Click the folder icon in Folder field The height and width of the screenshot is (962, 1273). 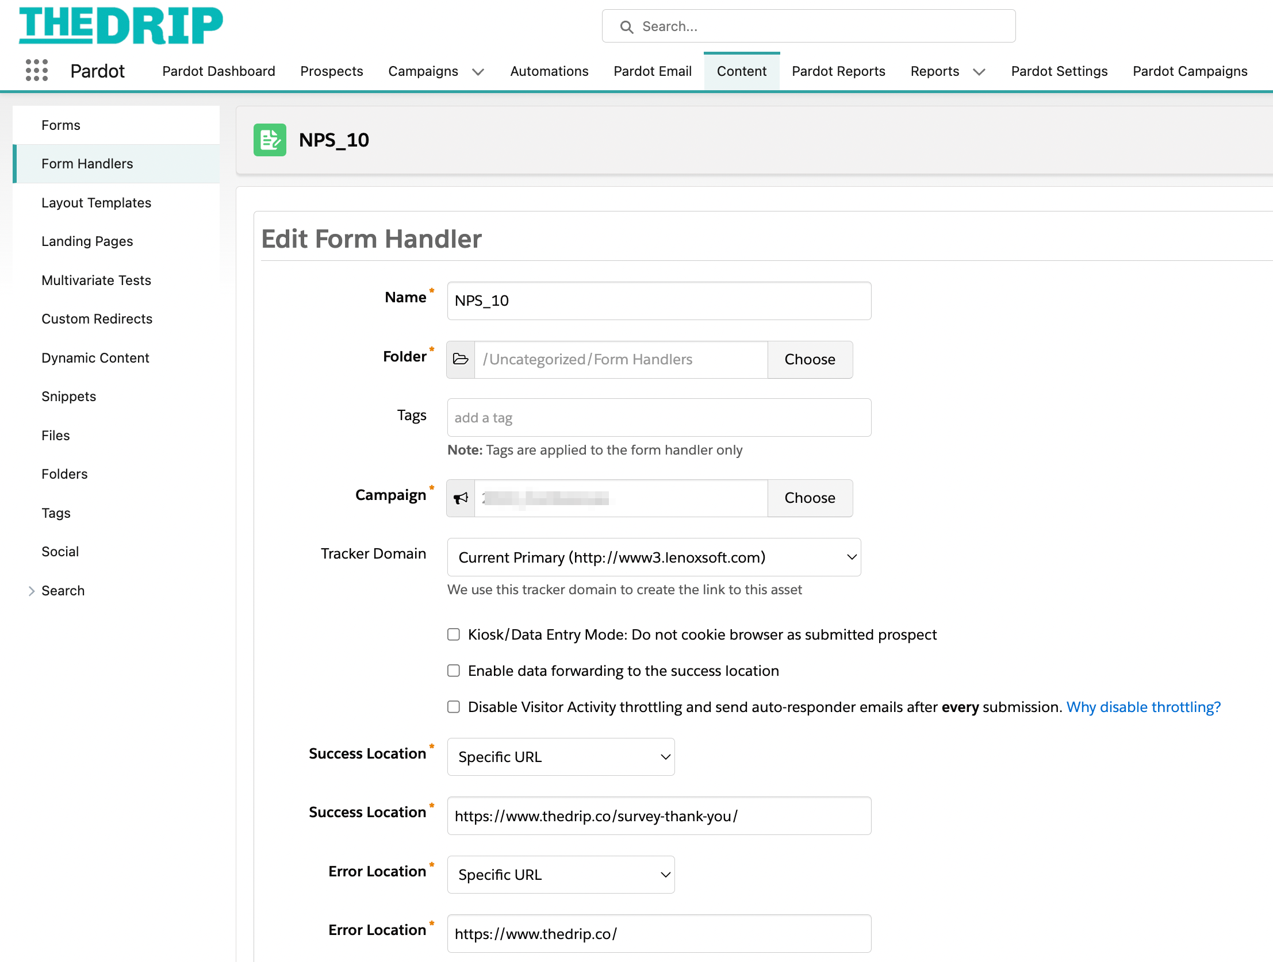(x=461, y=360)
